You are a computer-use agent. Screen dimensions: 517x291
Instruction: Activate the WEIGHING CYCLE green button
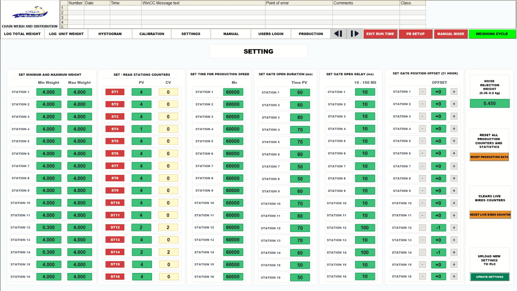pos(492,34)
